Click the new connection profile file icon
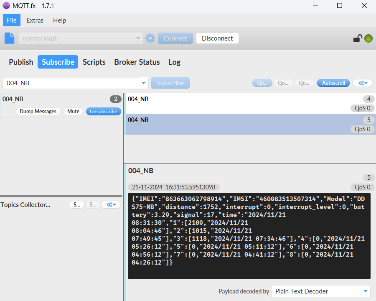376x301 pixels. (x=10, y=38)
